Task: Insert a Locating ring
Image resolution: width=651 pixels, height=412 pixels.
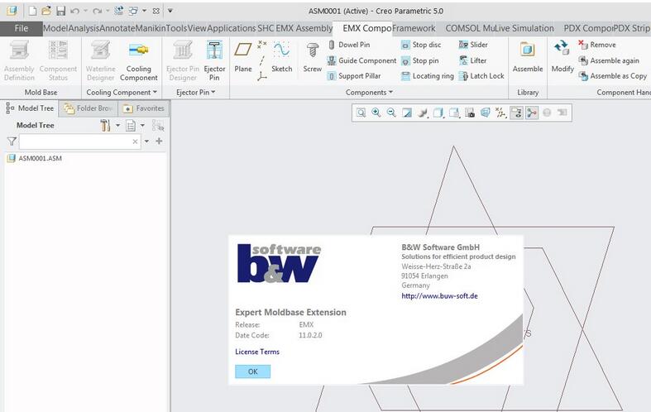Action: pos(427,76)
